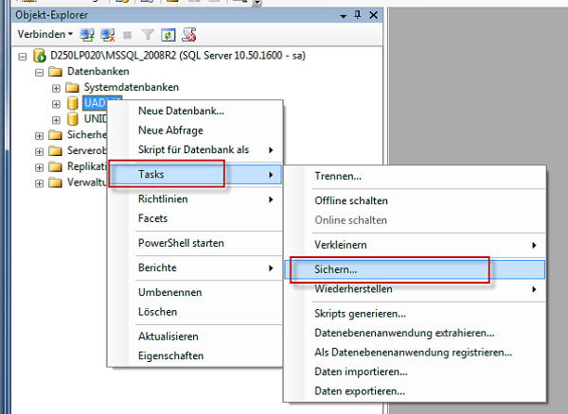Click the rightmost Object Explorer toolbar icon
568x414 pixels.
189,35
